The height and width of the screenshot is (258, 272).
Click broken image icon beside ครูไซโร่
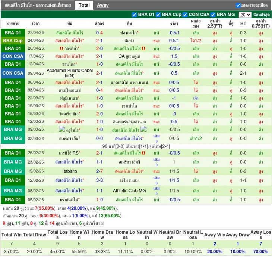pos(62,130)
